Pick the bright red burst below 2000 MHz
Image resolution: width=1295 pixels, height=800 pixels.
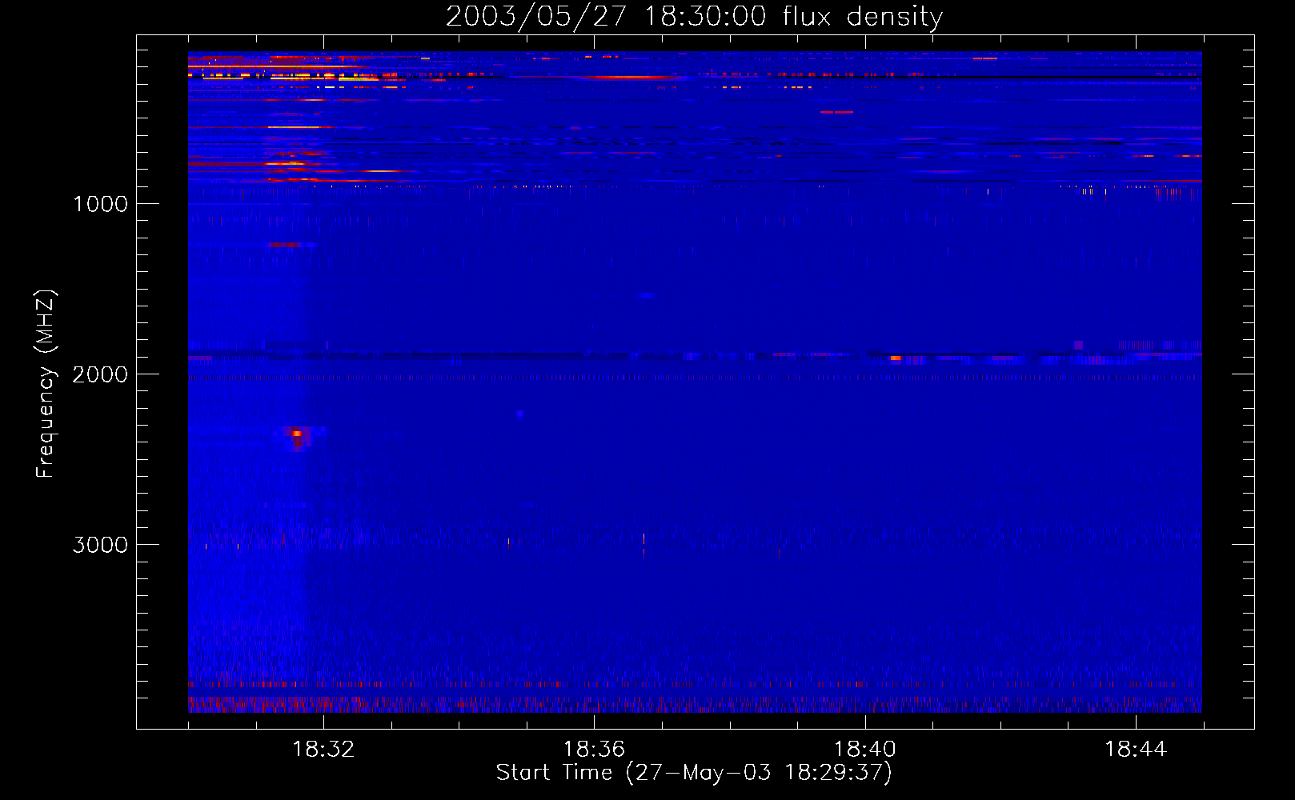(x=297, y=435)
